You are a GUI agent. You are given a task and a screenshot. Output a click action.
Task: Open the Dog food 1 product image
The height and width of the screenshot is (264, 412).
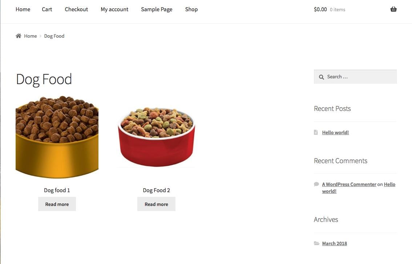[x=57, y=137]
